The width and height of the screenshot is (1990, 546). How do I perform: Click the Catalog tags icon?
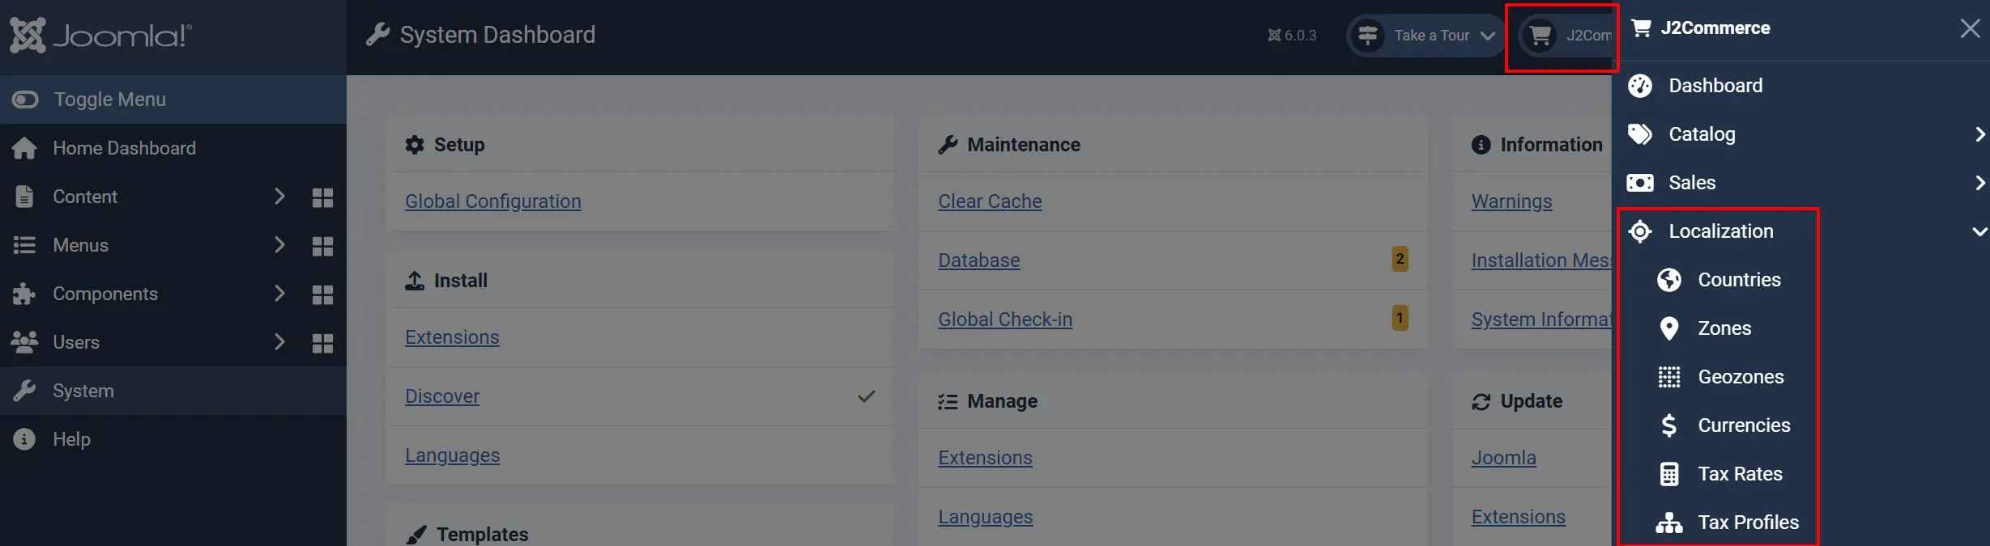1640,134
